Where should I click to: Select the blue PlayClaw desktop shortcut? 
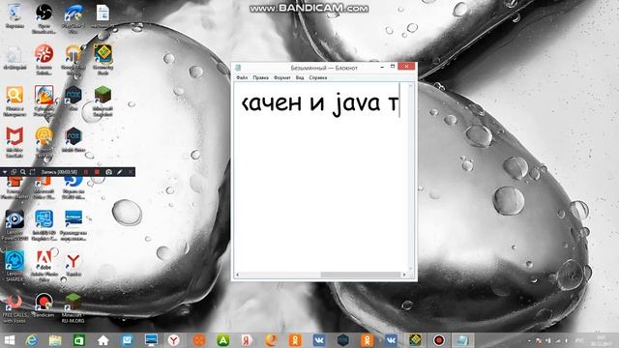coord(74,17)
